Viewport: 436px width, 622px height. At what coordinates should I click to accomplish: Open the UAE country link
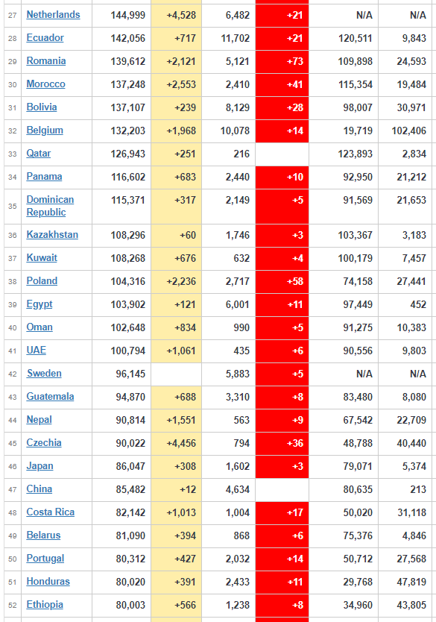(x=36, y=351)
